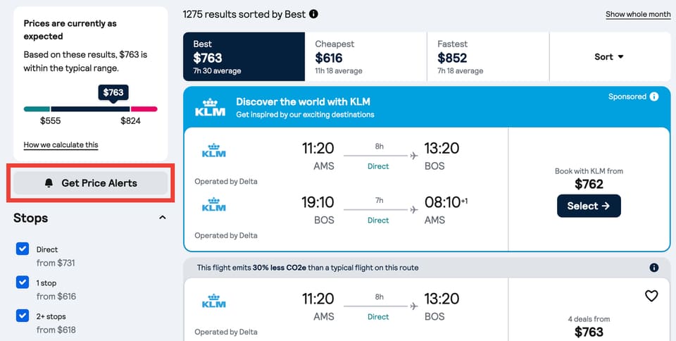Open the Sort dropdown
Viewport: 676px width, 341px height.
point(610,57)
